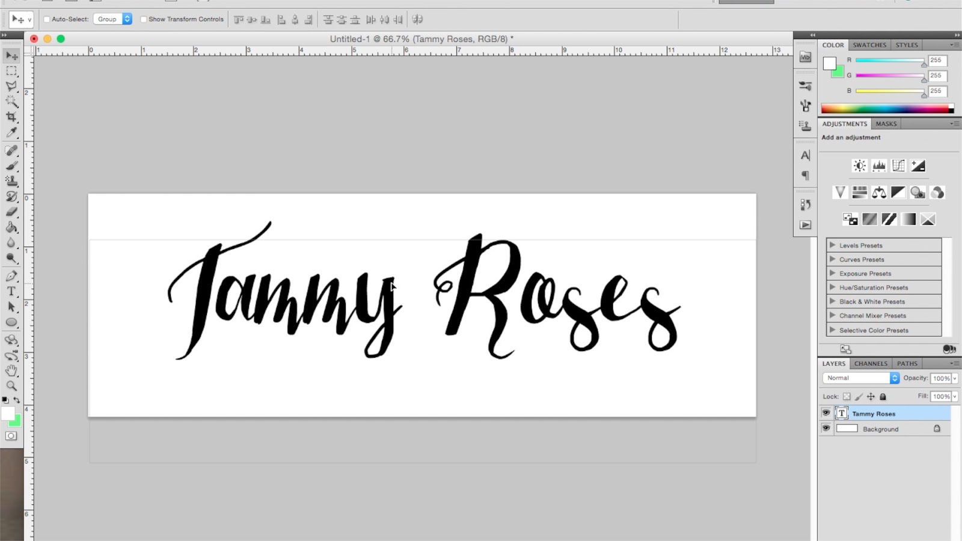Pick the Hand tool
The width and height of the screenshot is (962, 541).
click(x=11, y=370)
